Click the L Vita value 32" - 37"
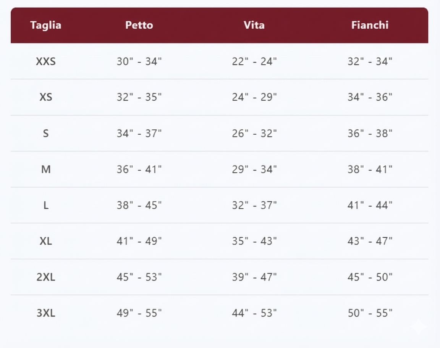 254,205
